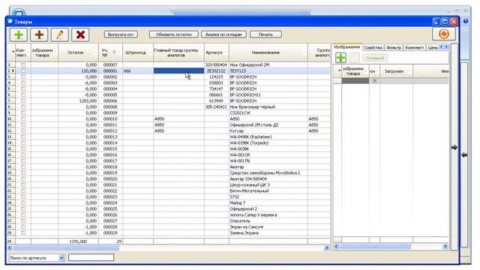Image resolution: width=480 pixels, height=270 pixels.
Task: Click Шнур кожаный ШК 3 cell
Action: pos(268,185)
